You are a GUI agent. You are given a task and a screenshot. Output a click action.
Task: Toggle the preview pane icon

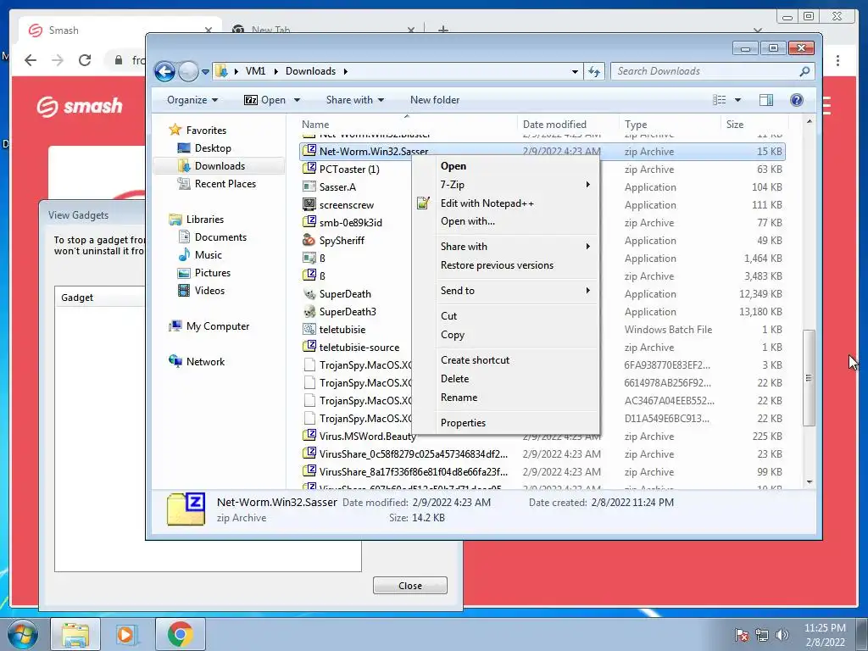[766, 100]
